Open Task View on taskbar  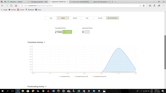12,91
